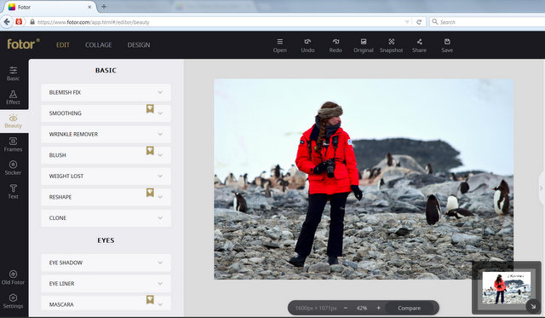Take a Snapshot of the edit
Screen dimensions: 545x318
click(x=392, y=45)
